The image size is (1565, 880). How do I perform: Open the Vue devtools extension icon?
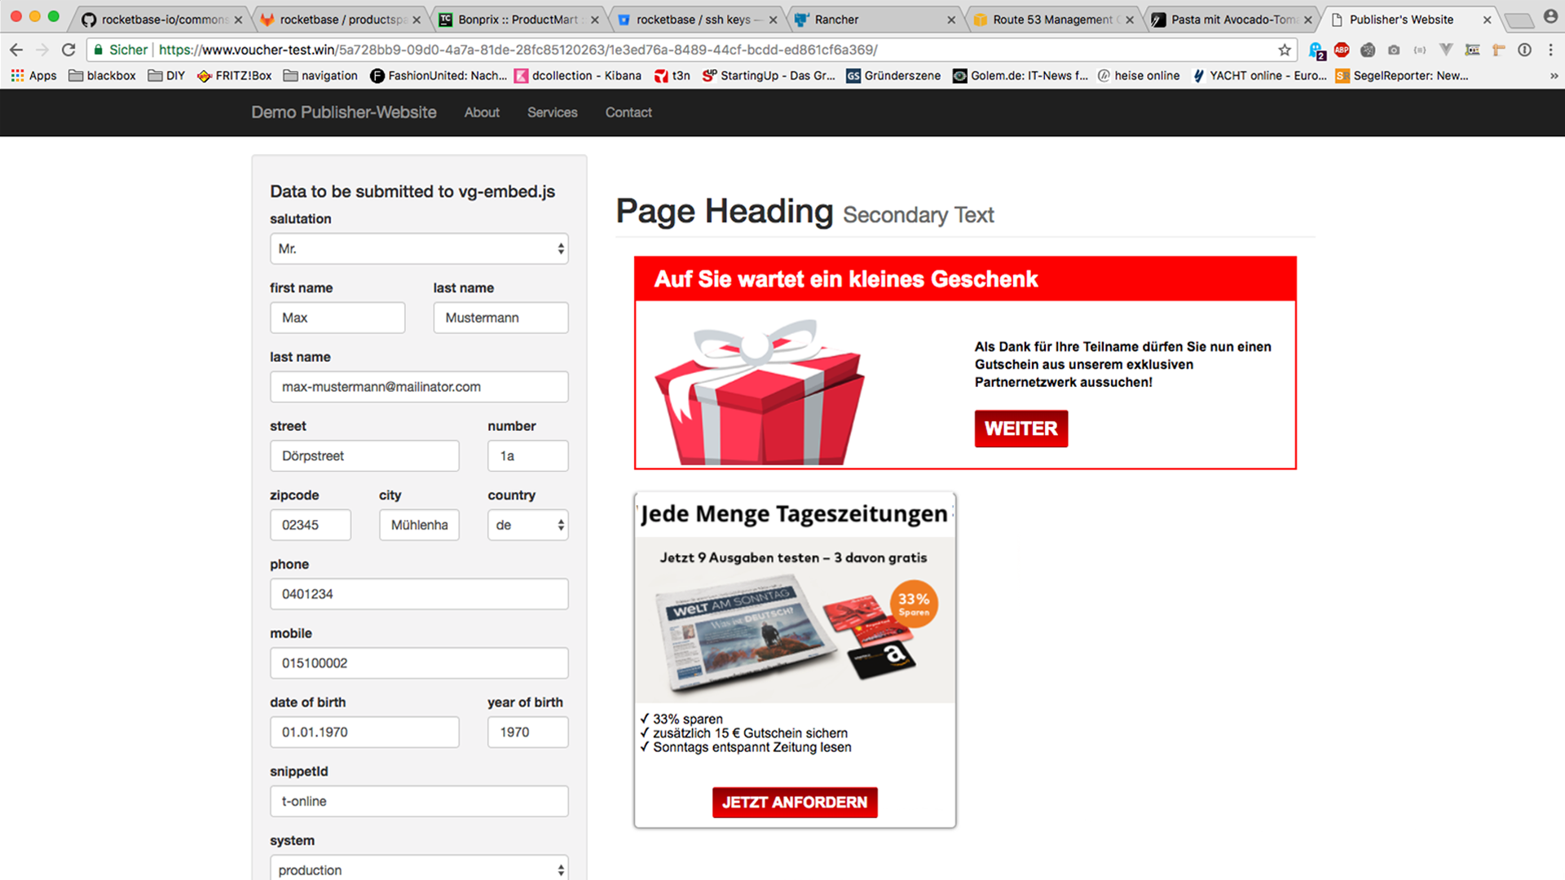[1446, 50]
